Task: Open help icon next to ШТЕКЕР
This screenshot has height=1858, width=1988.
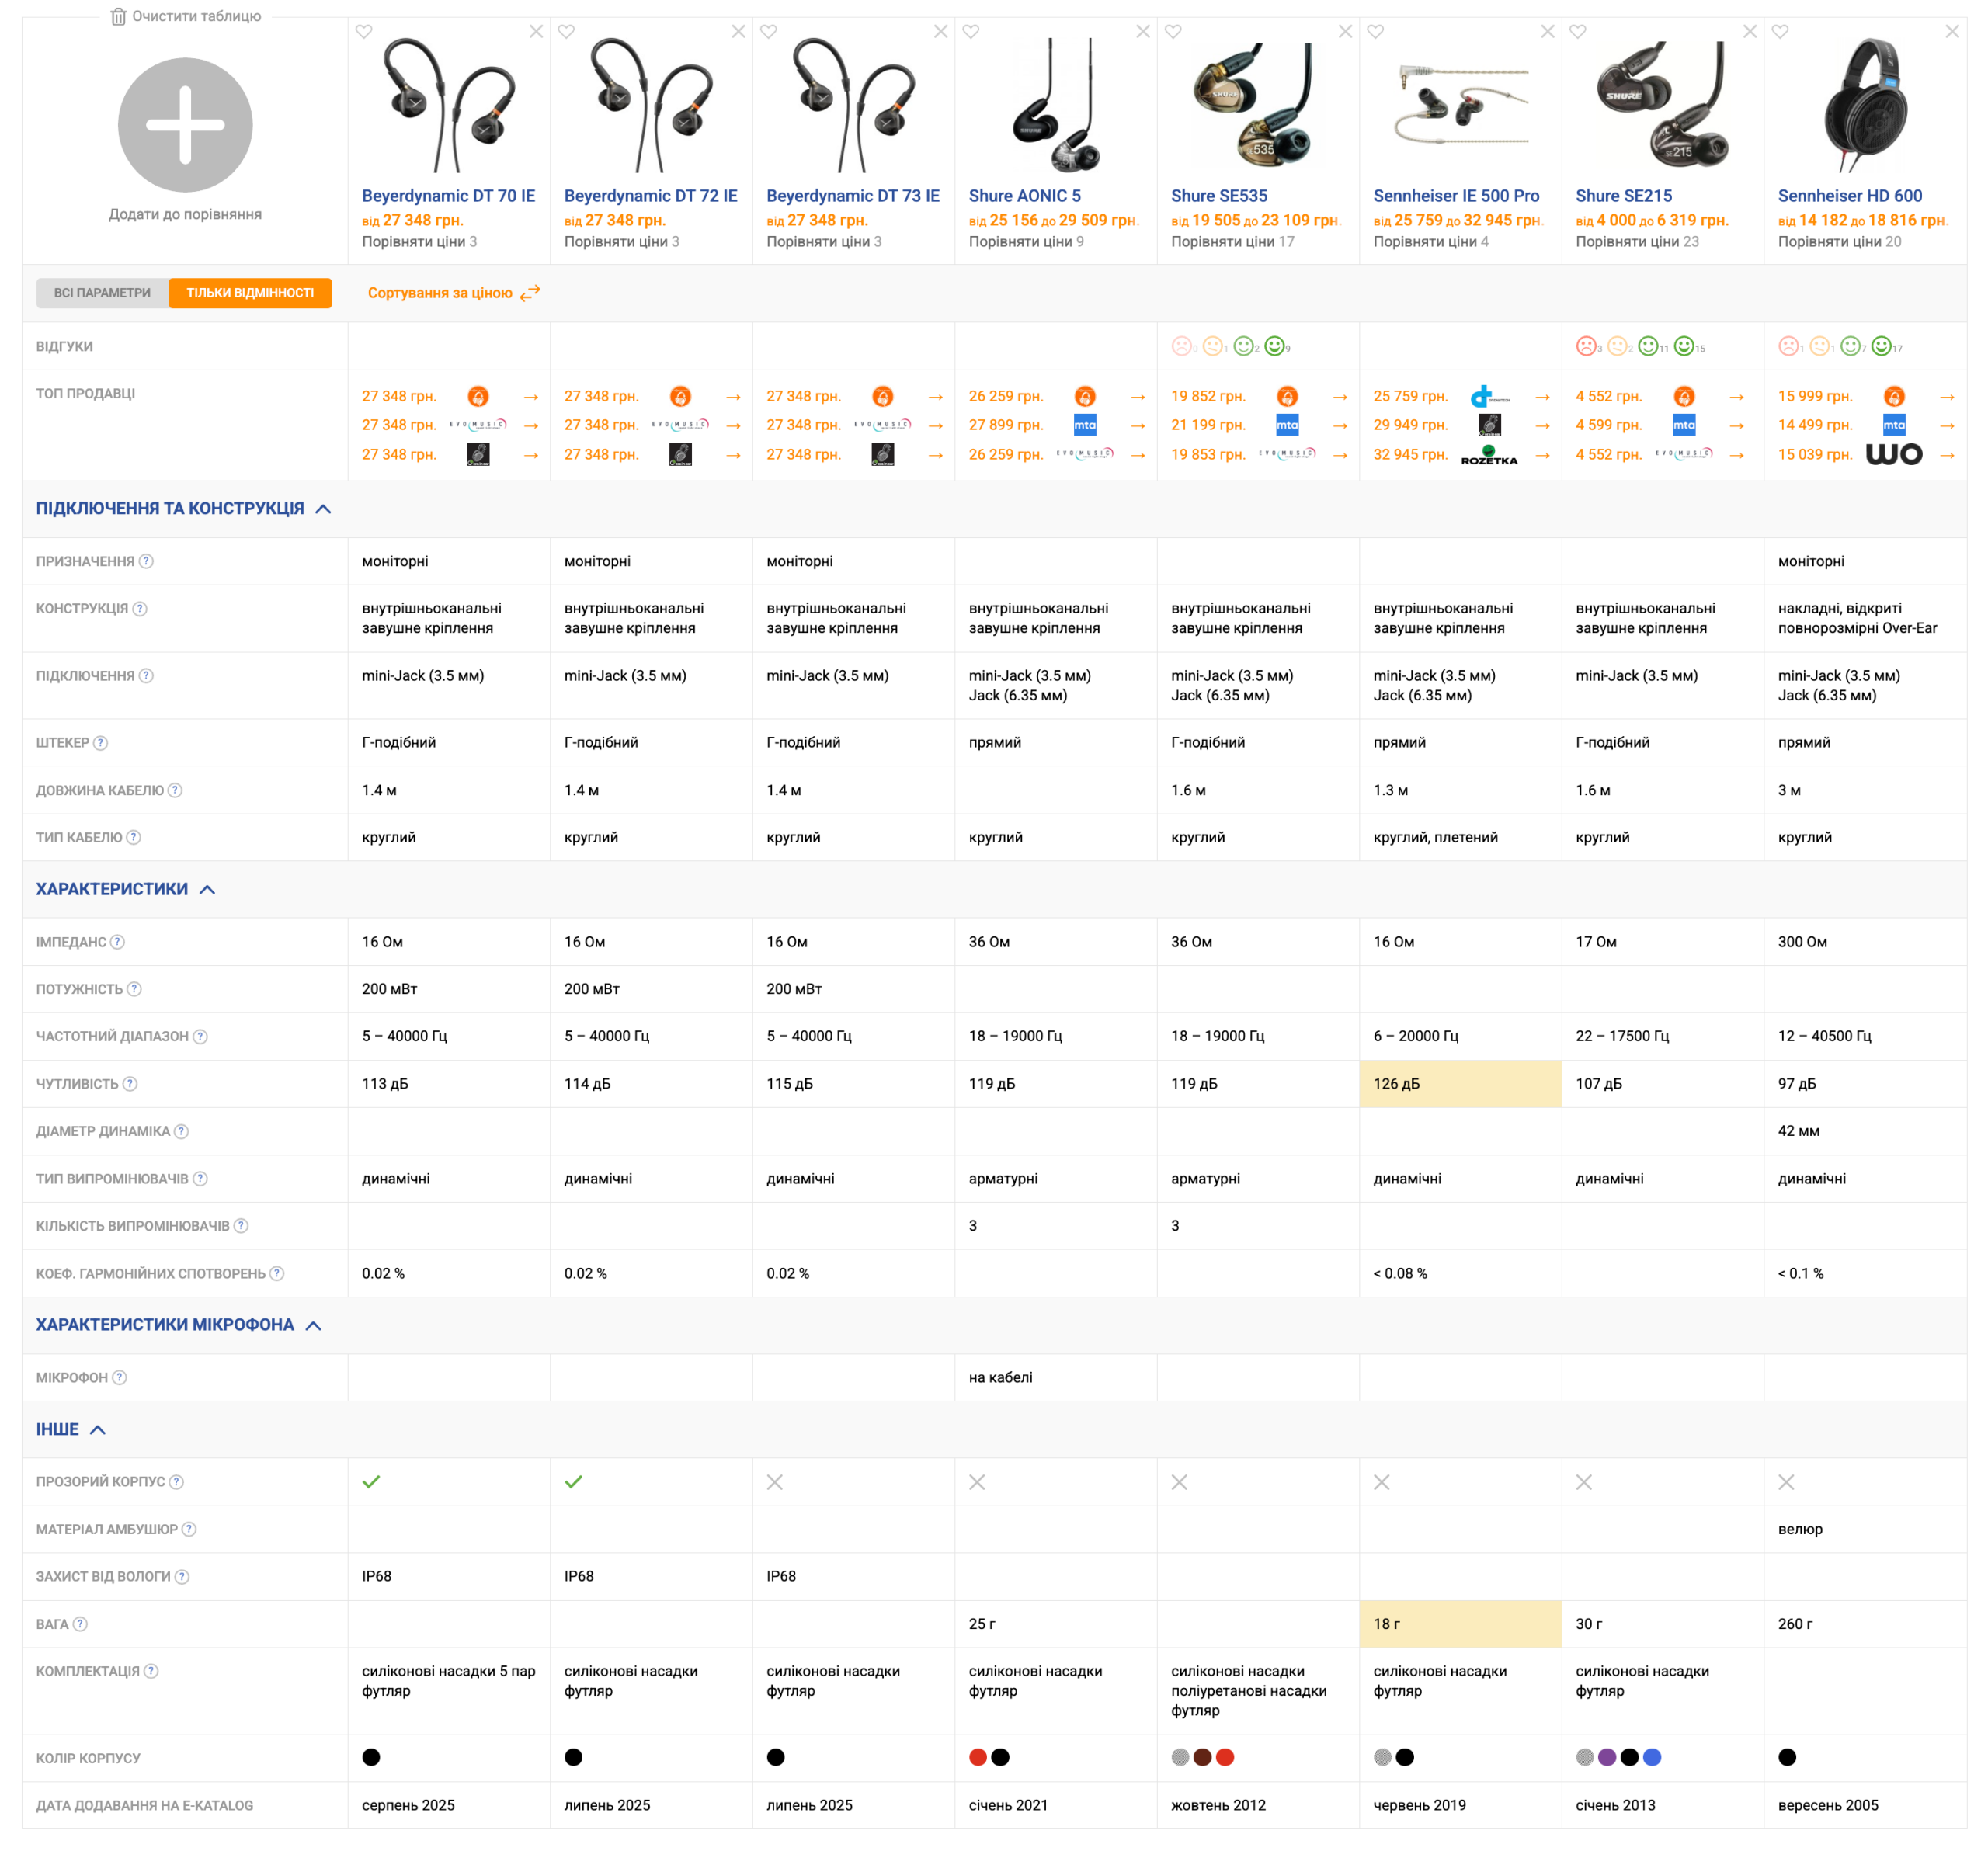Action: (100, 743)
